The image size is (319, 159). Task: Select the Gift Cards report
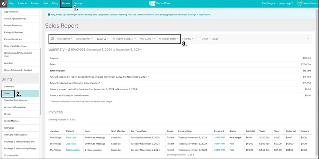click(x=20, y=128)
